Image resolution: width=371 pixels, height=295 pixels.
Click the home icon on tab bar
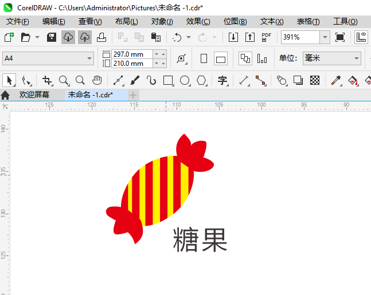5,95
